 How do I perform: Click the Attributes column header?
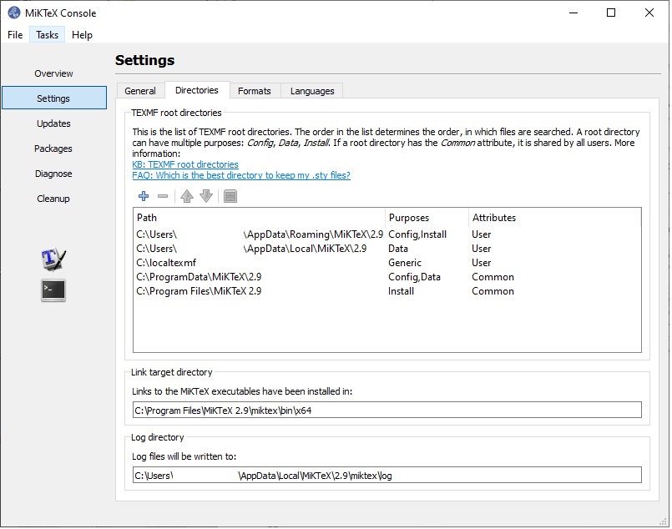tap(554, 218)
